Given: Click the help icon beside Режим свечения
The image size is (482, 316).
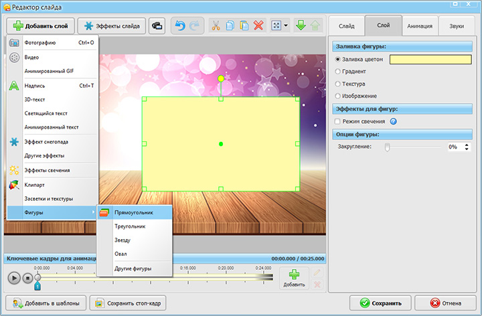Looking at the screenshot, I should tap(393, 121).
